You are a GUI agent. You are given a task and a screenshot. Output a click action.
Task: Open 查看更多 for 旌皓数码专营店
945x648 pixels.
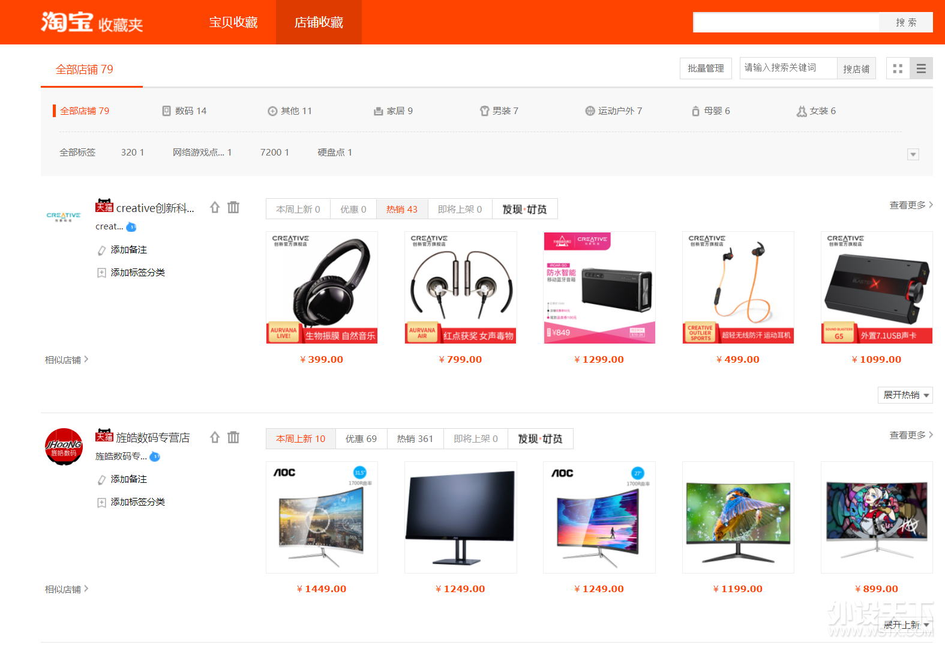point(911,435)
